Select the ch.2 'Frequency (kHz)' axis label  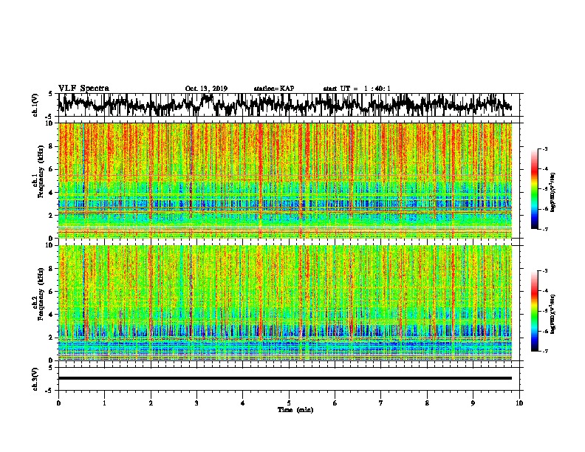tap(41, 295)
